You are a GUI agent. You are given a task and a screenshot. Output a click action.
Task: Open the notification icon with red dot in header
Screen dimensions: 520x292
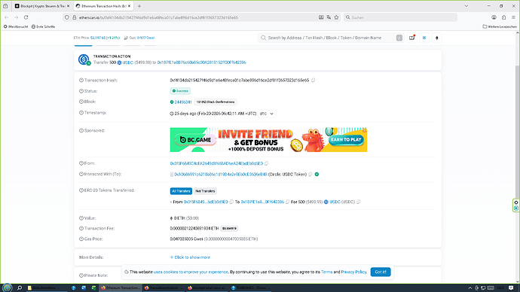click(412, 38)
